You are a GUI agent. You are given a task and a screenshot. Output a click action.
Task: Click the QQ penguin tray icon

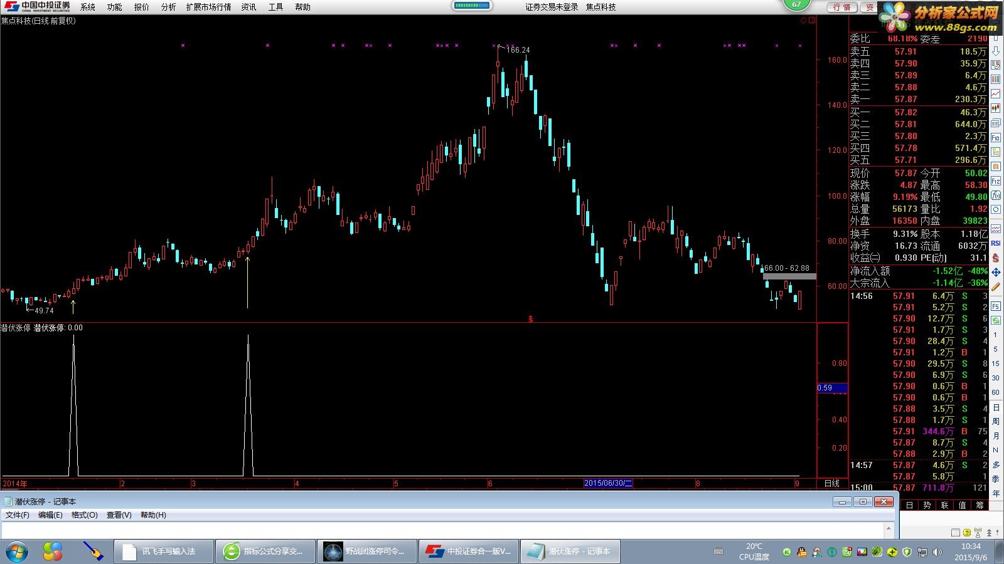[802, 552]
